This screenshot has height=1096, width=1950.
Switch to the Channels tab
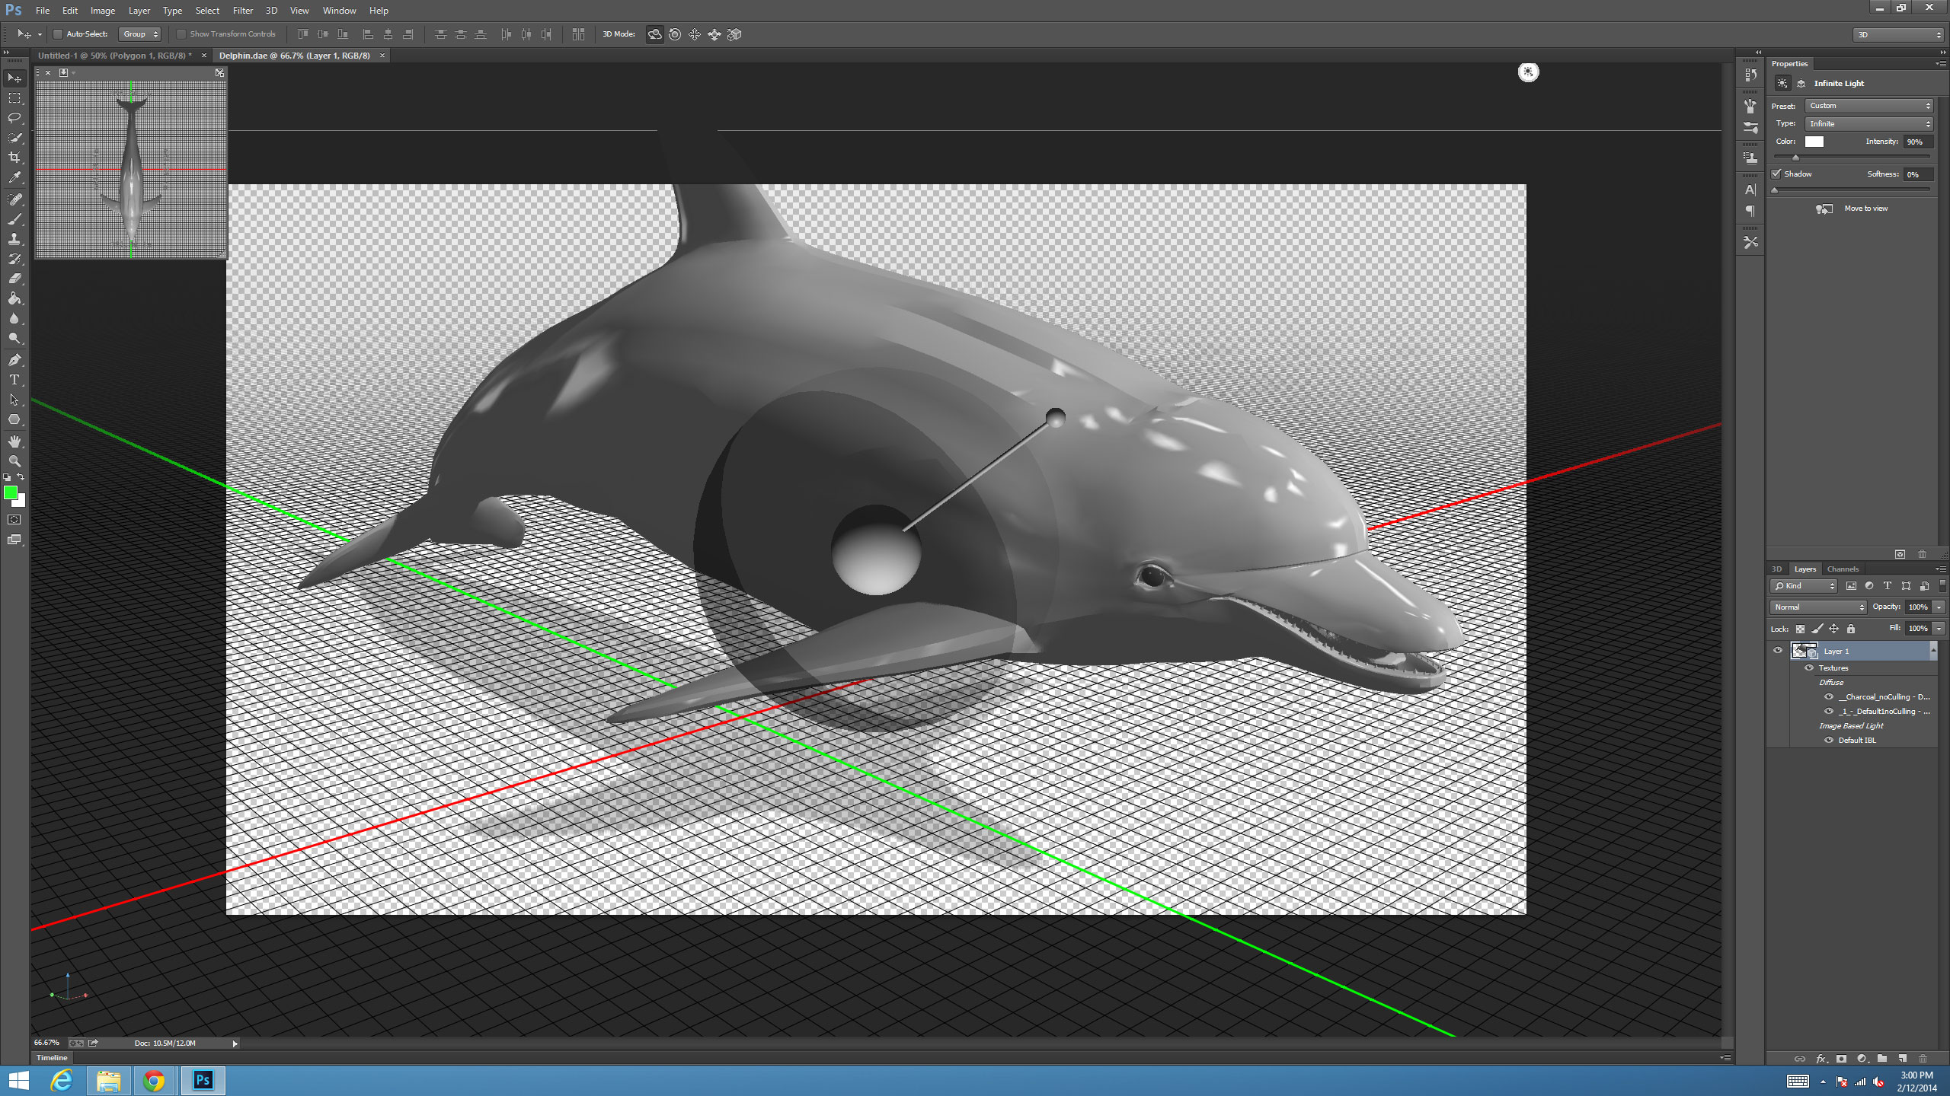coord(1842,567)
